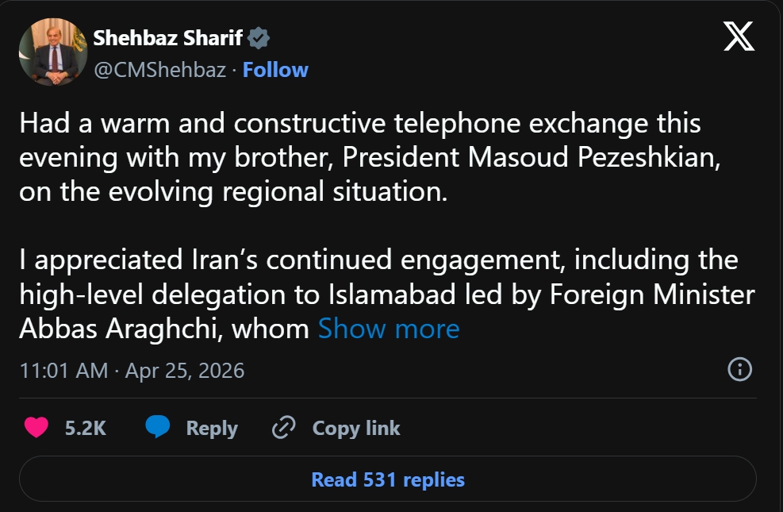The height and width of the screenshot is (512, 783).
Task: Follow the @CMShehbaz account
Action: point(275,70)
